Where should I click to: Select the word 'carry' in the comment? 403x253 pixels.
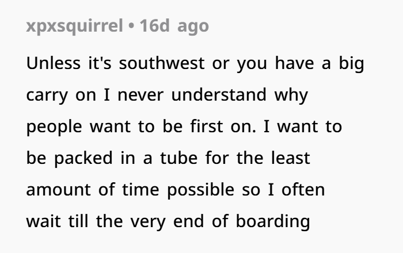[47, 96]
